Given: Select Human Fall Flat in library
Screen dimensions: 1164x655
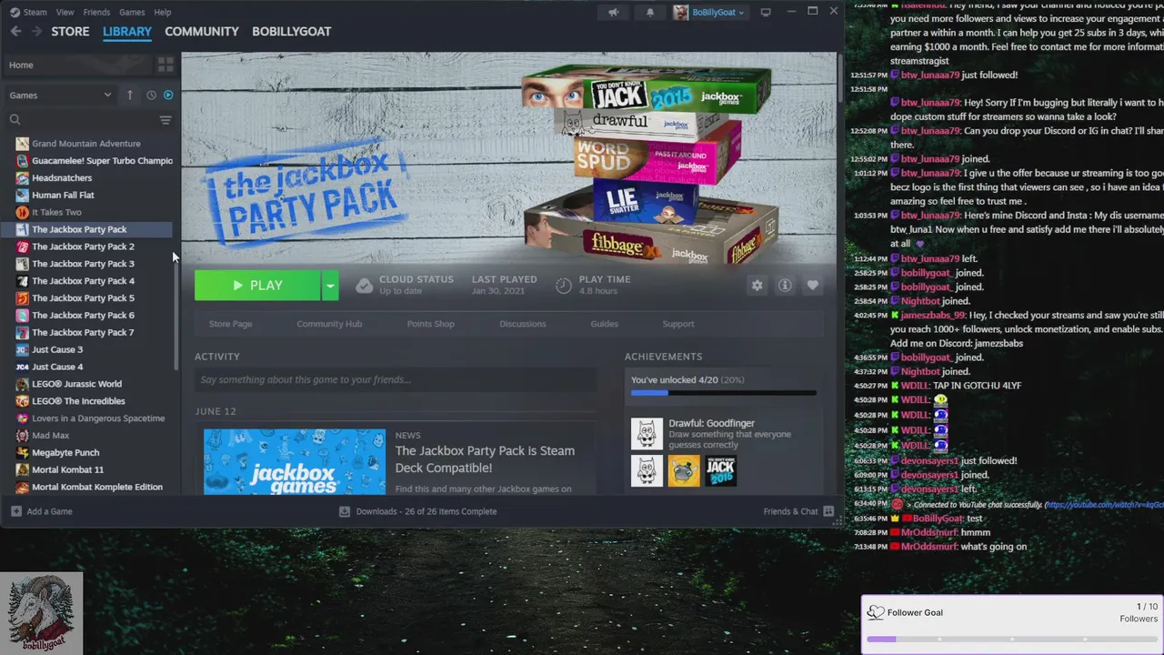Looking at the screenshot, I should pos(63,195).
